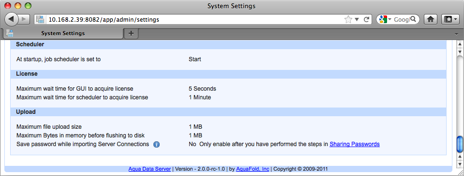Click the browser forward arrow button
Viewport: 464px width, 176px height.
(x=24, y=19)
